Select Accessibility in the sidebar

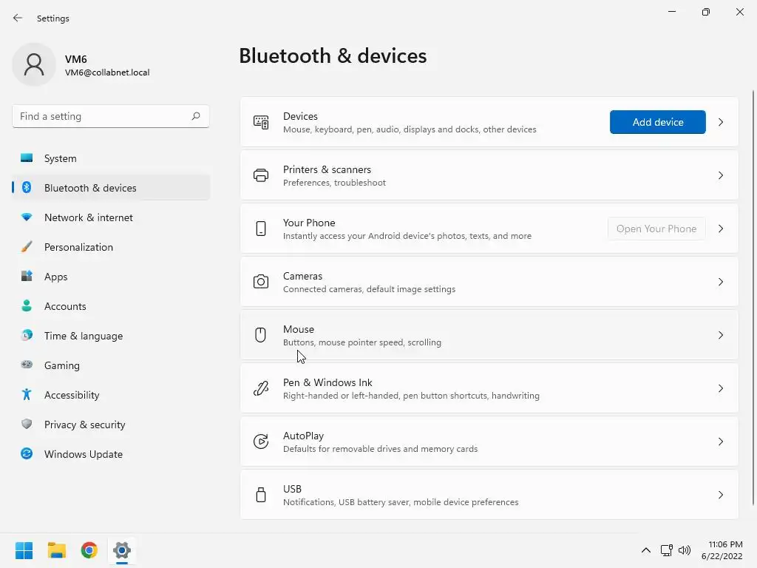click(x=72, y=395)
